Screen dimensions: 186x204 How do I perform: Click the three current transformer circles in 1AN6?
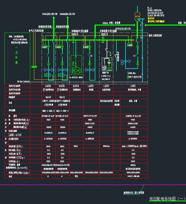[x=48, y=70]
